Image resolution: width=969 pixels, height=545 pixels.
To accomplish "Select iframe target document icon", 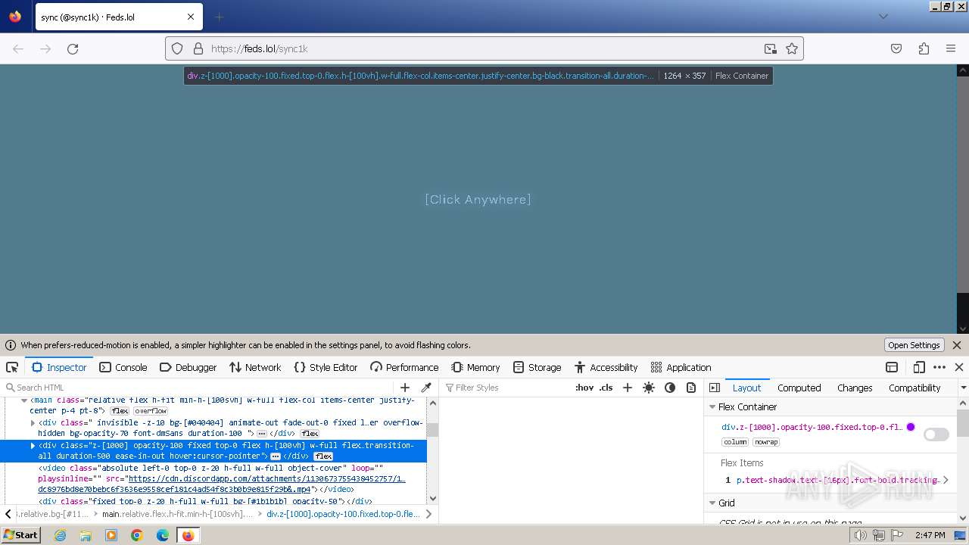I will tap(892, 367).
